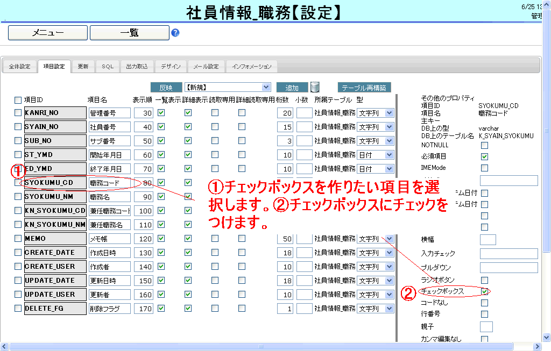Viewport: 551px width, 351px height.
Task: Click the プルダウン text input field
Action: [x=508, y=267]
